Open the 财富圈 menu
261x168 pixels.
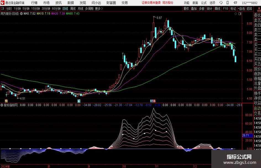point(111,3)
